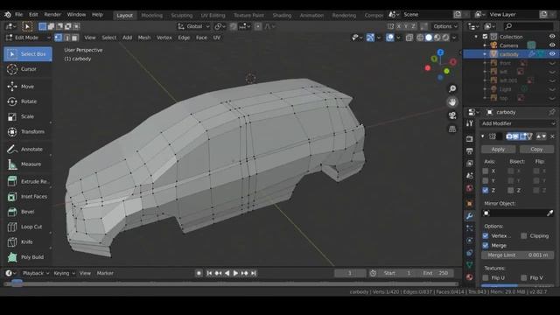Toggle the Clipping option

tap(523, 235)
